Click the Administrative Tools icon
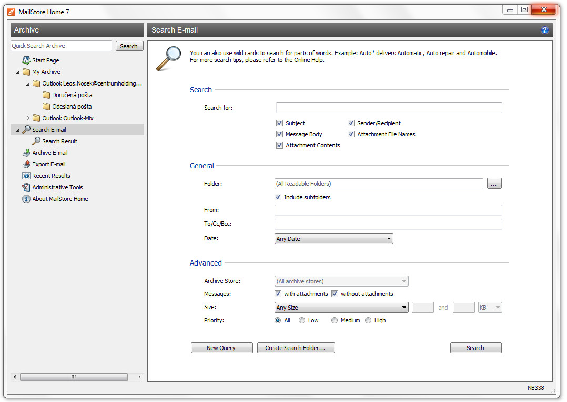Viewport: 567px width, 402px height. coord(26,187)
